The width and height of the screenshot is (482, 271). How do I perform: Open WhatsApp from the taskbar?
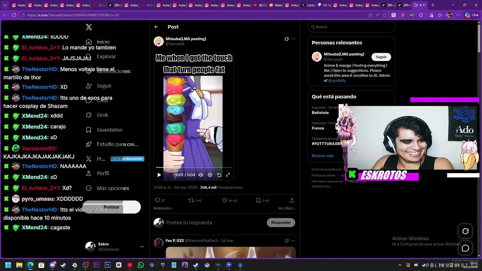[141, 265]
